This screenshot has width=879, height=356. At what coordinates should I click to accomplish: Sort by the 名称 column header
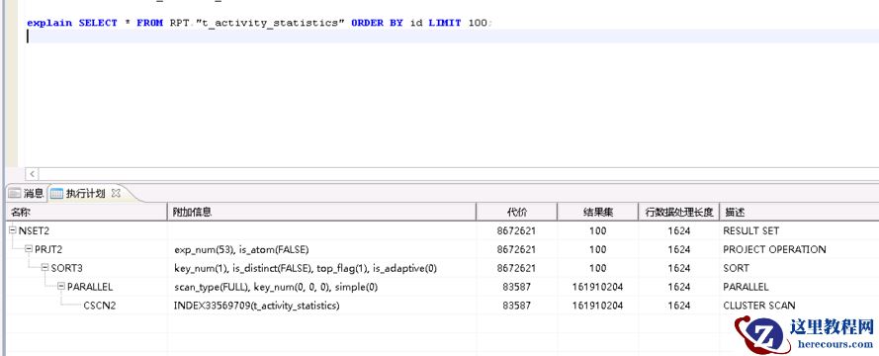pyautogui.click(x=86, y=212)
